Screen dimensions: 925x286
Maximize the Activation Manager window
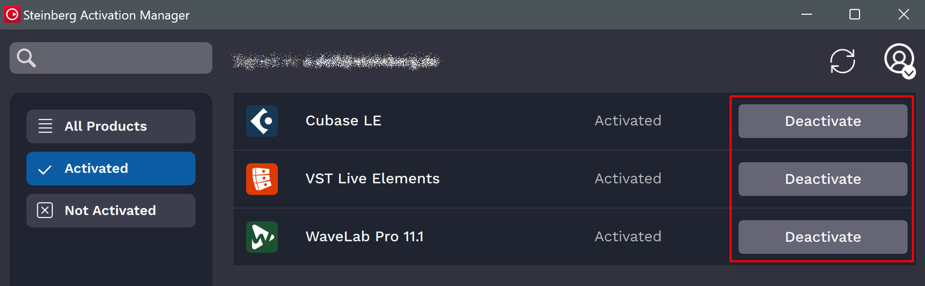pyautogui.click(x=855, y=14)
